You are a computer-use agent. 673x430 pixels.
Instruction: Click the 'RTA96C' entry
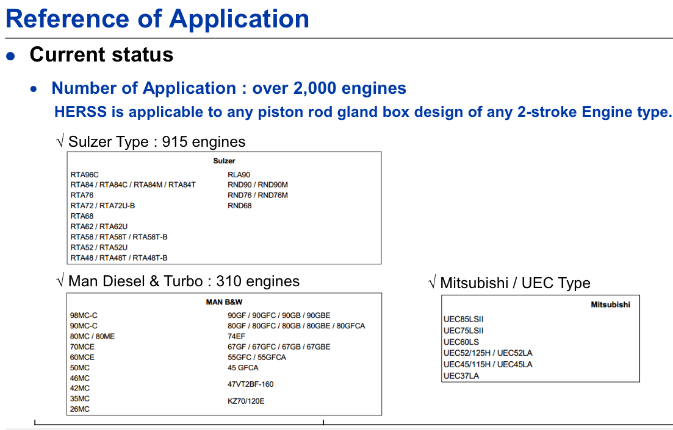[x=85, y=175]
